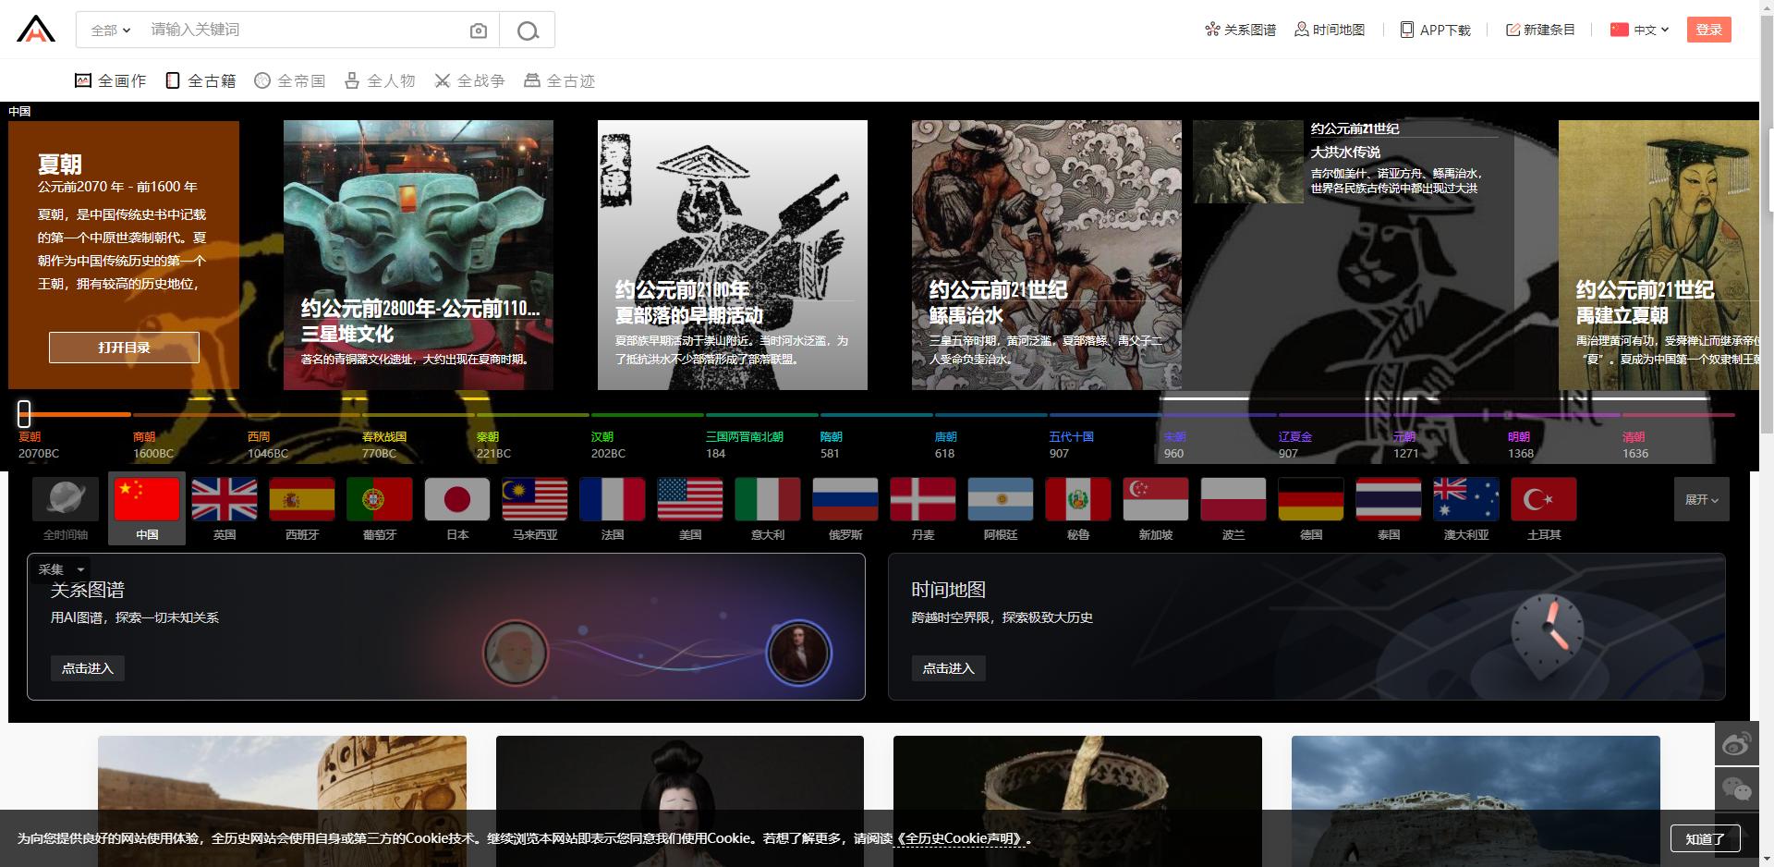Select the Spain flag
Screen dimensions: 1774x867
tap(302, 500)
